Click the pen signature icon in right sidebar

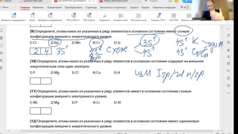tap(228, 50)
